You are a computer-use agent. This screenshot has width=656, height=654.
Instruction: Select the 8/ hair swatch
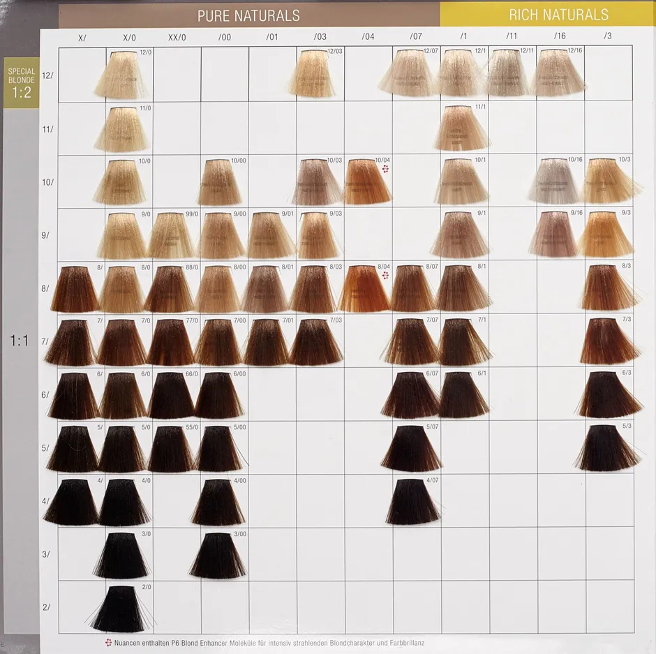tap(75, 289)
